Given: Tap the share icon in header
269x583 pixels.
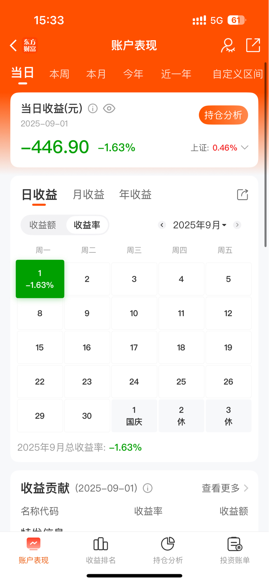Looking at the screenshot, I should pyautogui.click(x=253, y=45).
